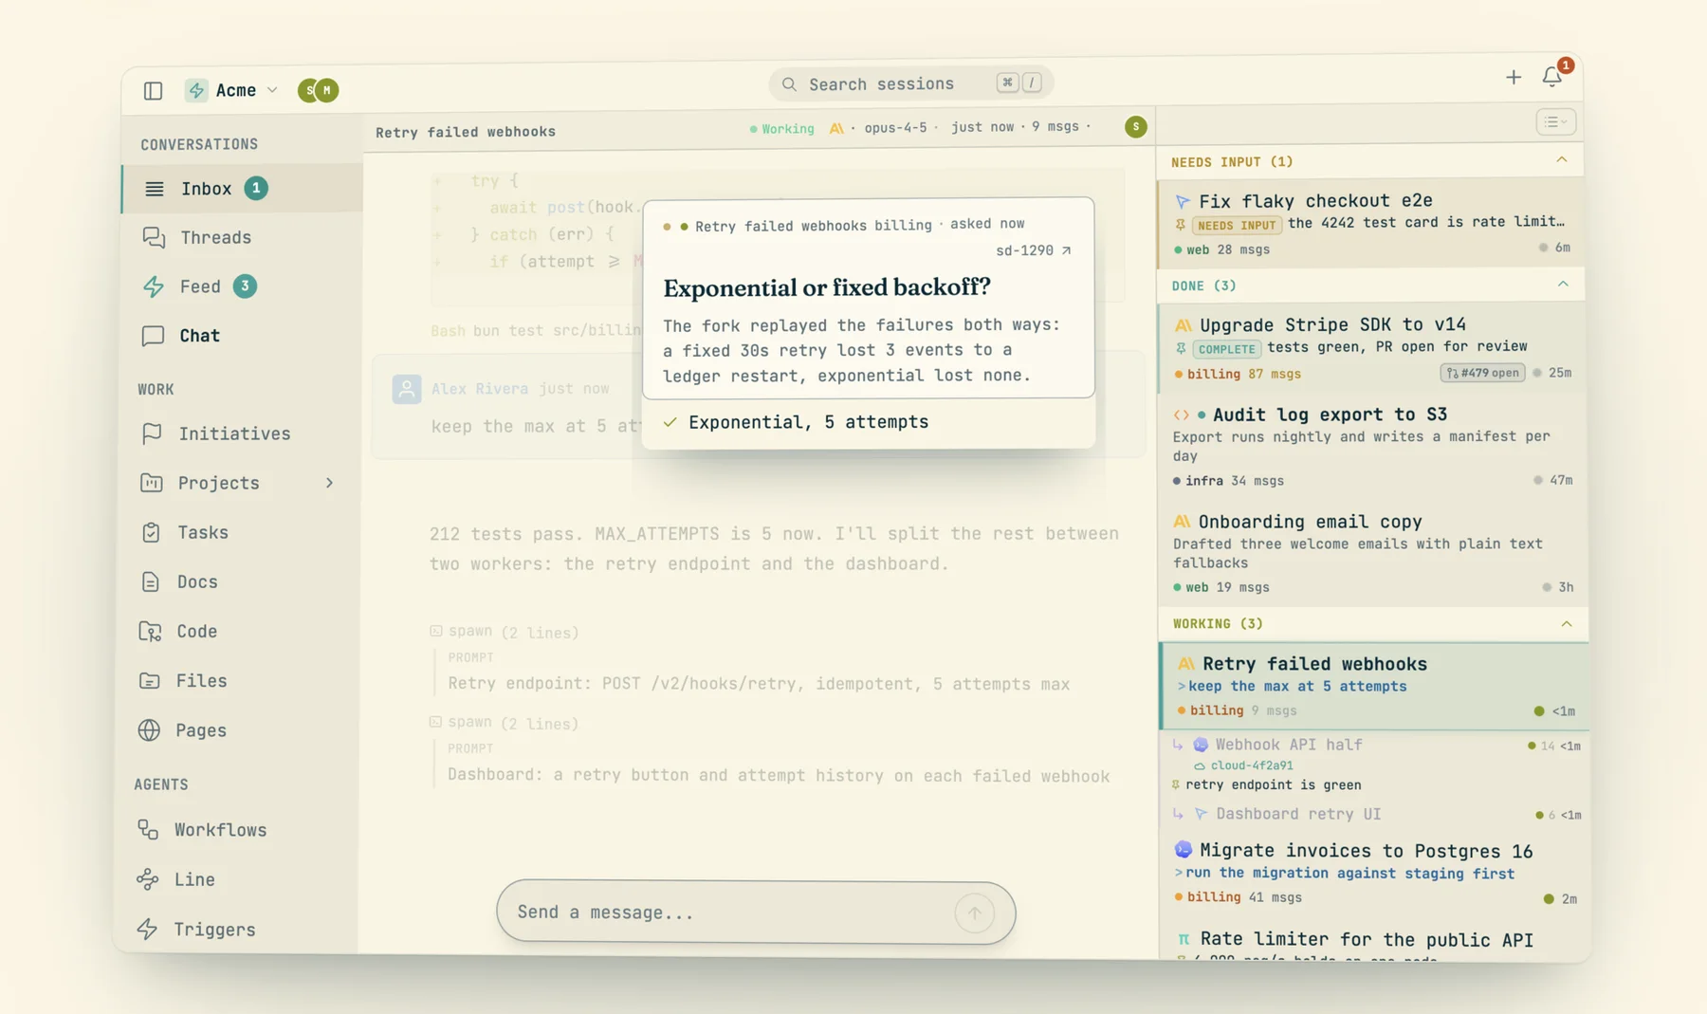Click the Docs file icon

pyautogui.click(x=151, y=581)
